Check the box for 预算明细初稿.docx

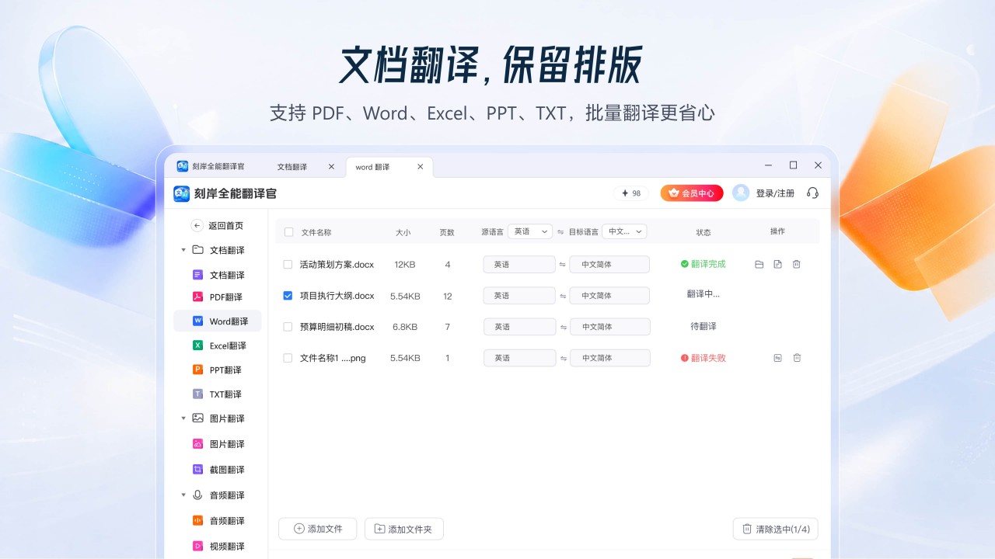coord(288,327)
